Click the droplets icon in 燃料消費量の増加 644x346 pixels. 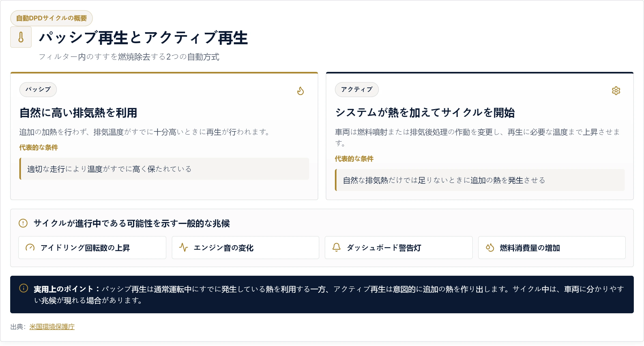[490, 247]
